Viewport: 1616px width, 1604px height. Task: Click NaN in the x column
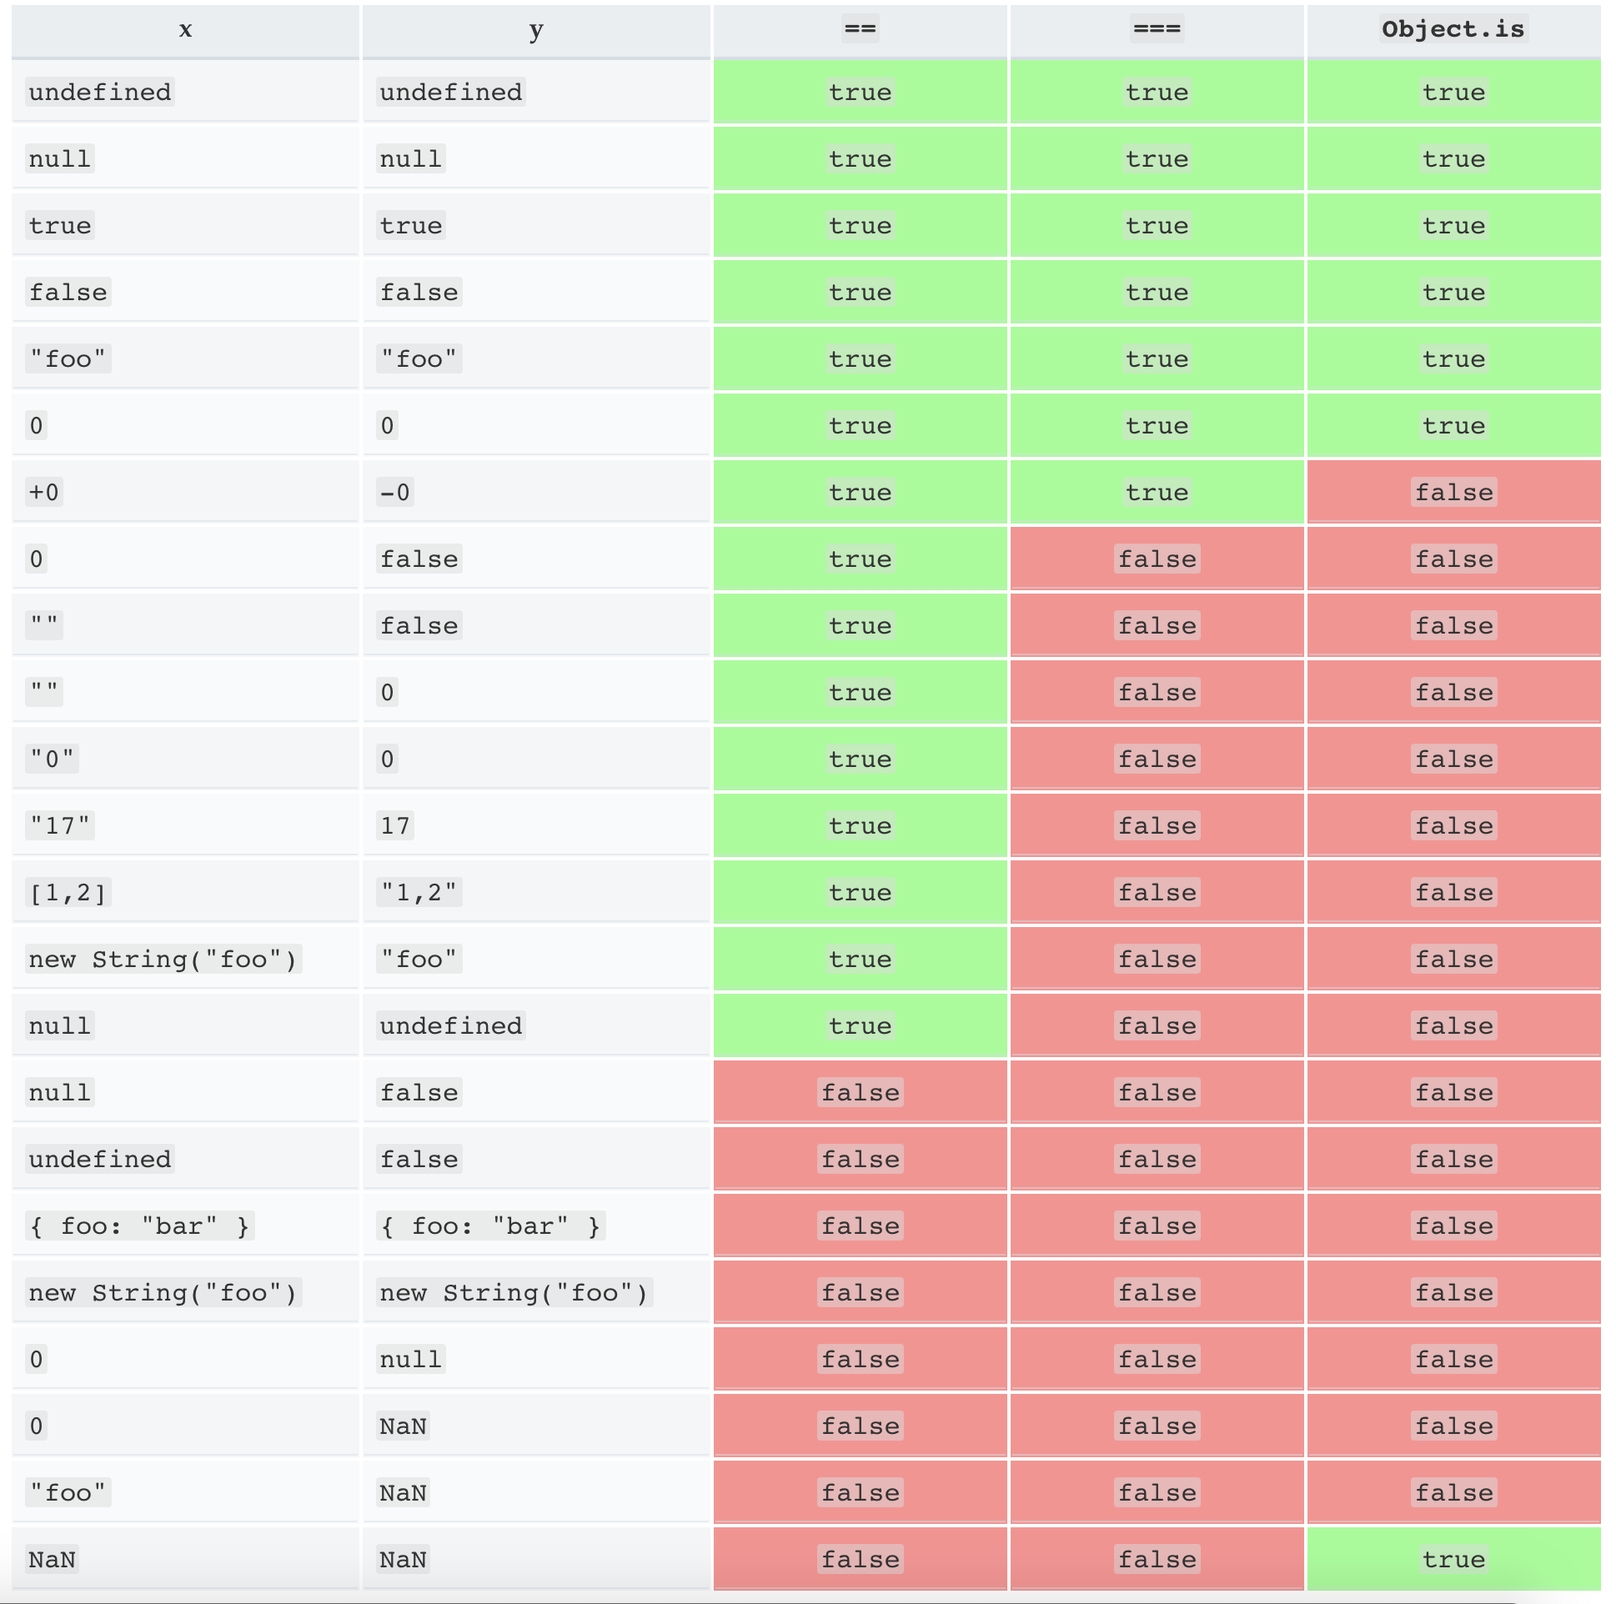point(52,1559)
